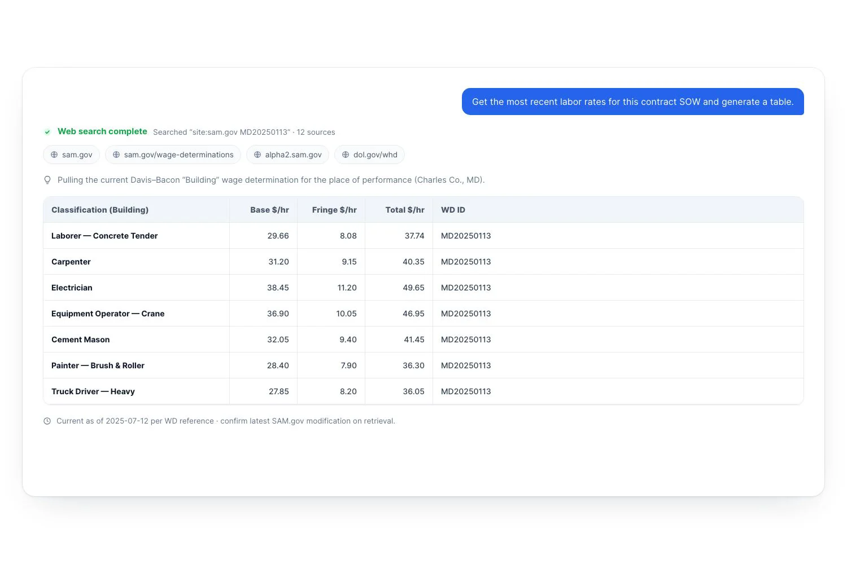Click the clock icon beside Current as of
This screenshot has width=847, height=564.
[47, 421]
